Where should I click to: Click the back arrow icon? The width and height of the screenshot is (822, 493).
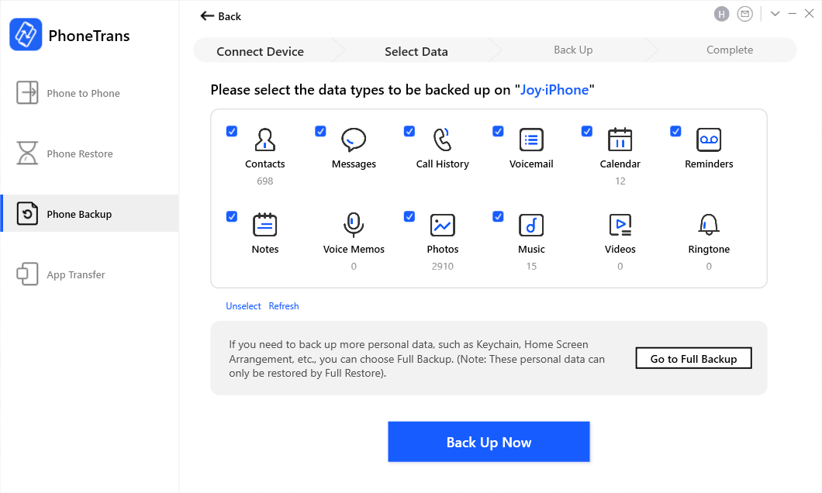(x=207, y=16)
